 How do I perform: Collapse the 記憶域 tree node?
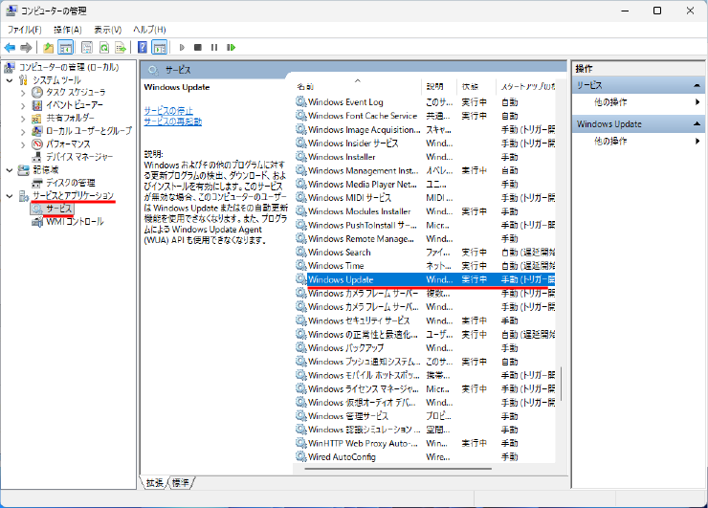tap(10, 170)
